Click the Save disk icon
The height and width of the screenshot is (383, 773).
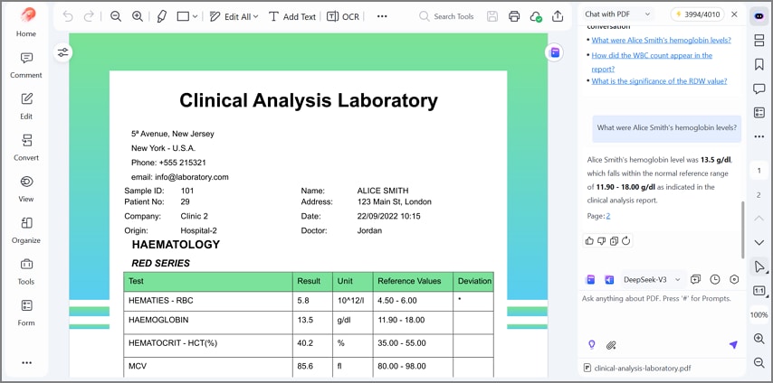pyautogui.click(x=492, y=16)
